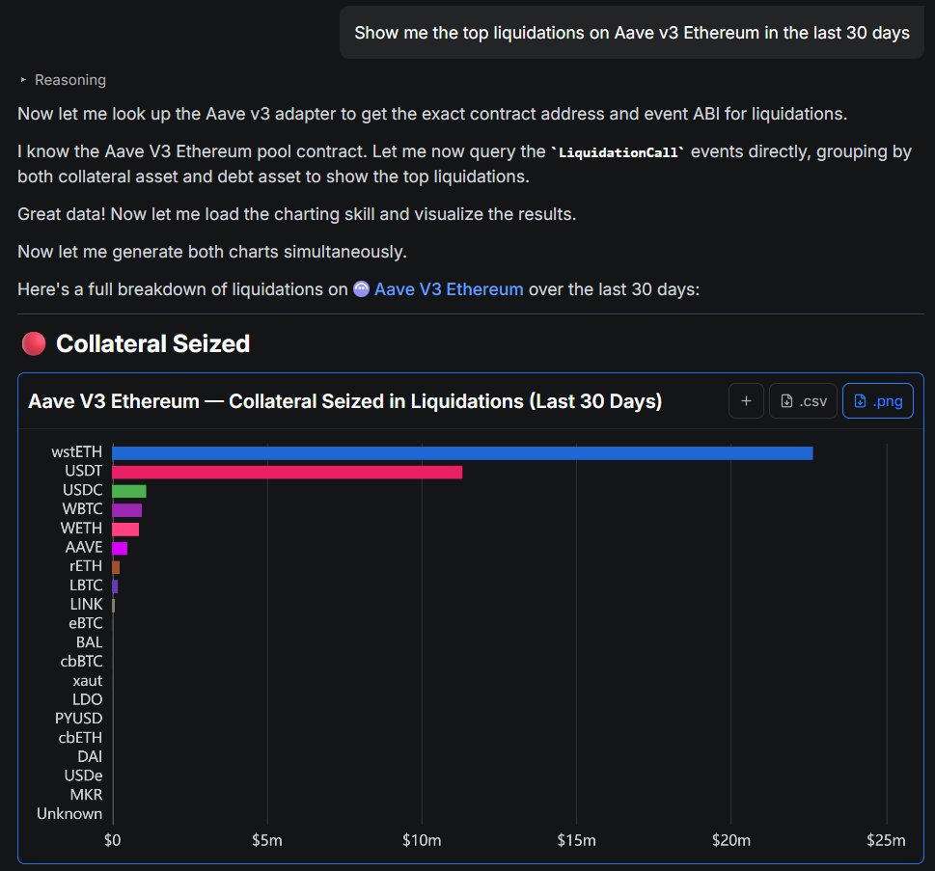The height and width of the screenshot is (871, 935).
Task: Click the Collateral Seized heading
Action: 152,343
